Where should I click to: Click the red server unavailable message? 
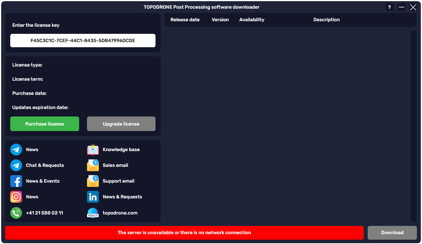point(184,233)
